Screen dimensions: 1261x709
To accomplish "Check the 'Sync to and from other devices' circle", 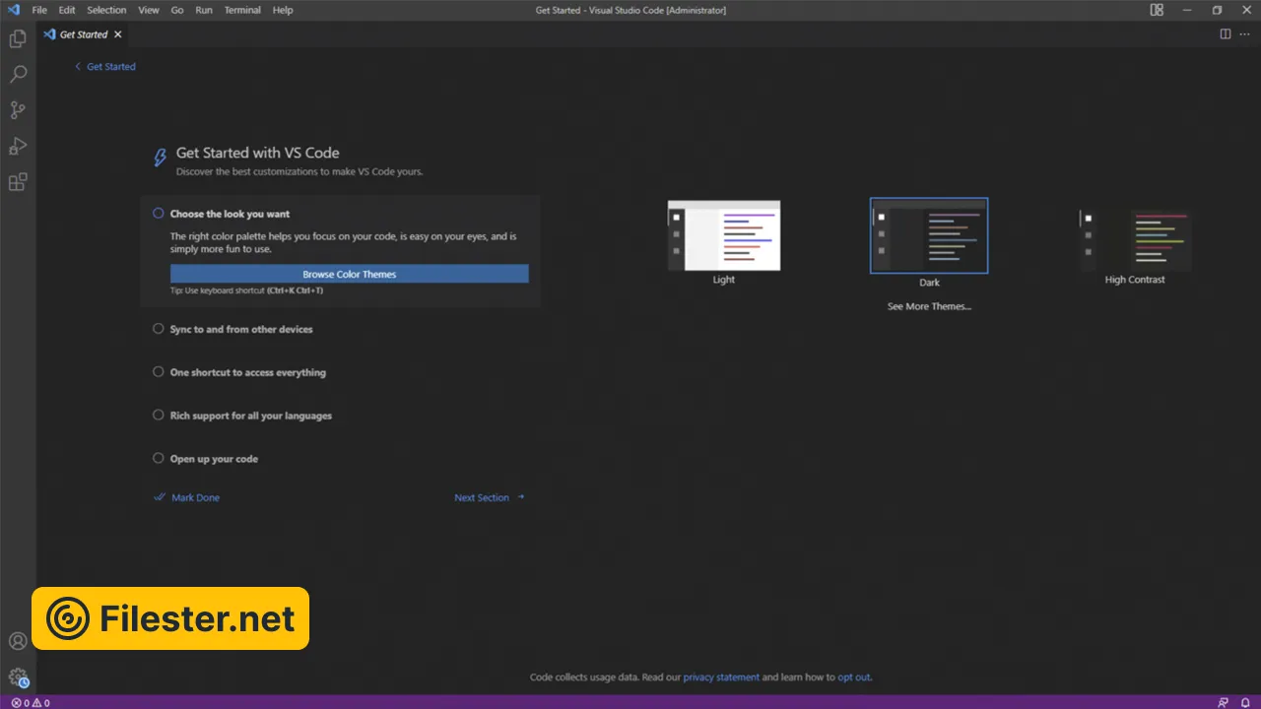I will pos(158,329).
